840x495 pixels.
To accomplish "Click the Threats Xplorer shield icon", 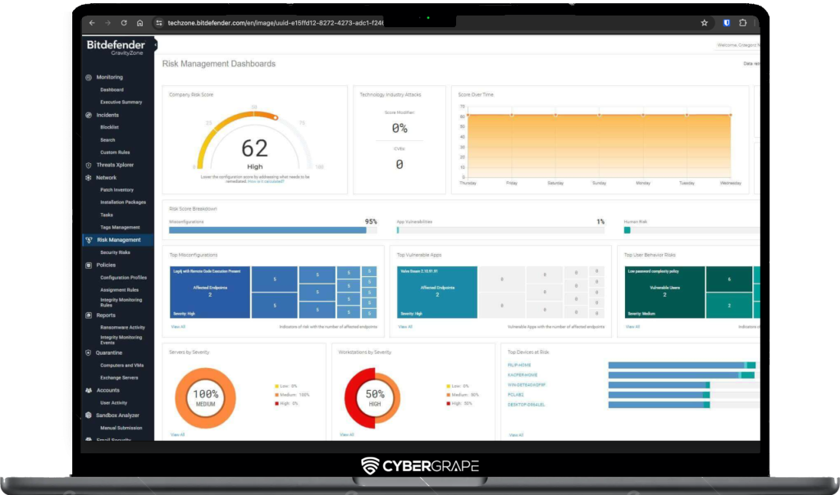I will [89, 165].
